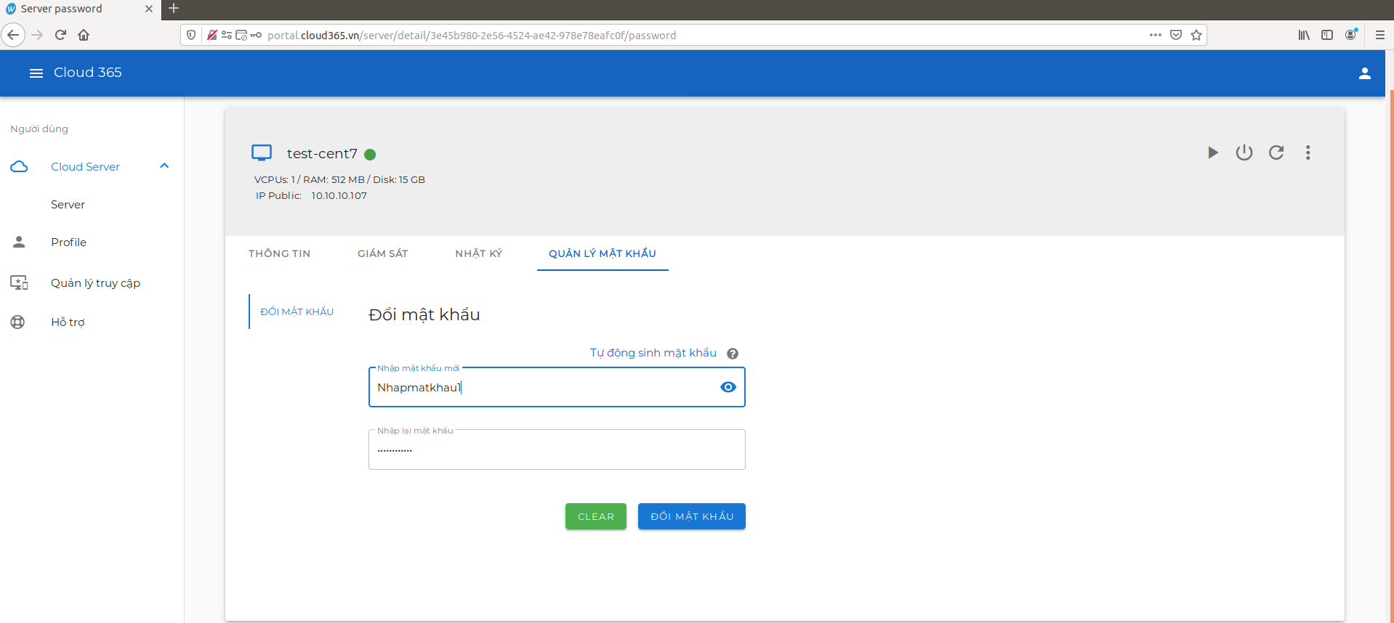
Task: Open Firefox account icon
Action: pos(1351,34)
